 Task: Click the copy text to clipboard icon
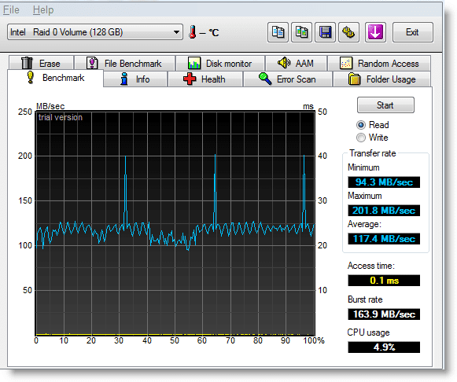tap(278, 32)
